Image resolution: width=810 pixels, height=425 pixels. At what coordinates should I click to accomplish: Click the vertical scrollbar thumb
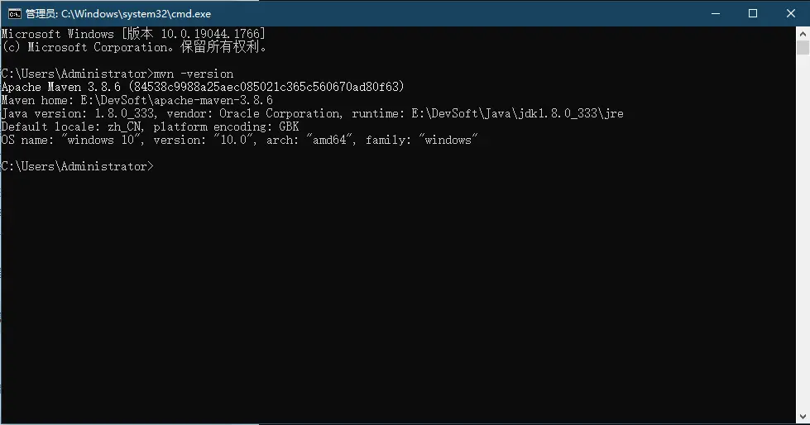[803, 48]
